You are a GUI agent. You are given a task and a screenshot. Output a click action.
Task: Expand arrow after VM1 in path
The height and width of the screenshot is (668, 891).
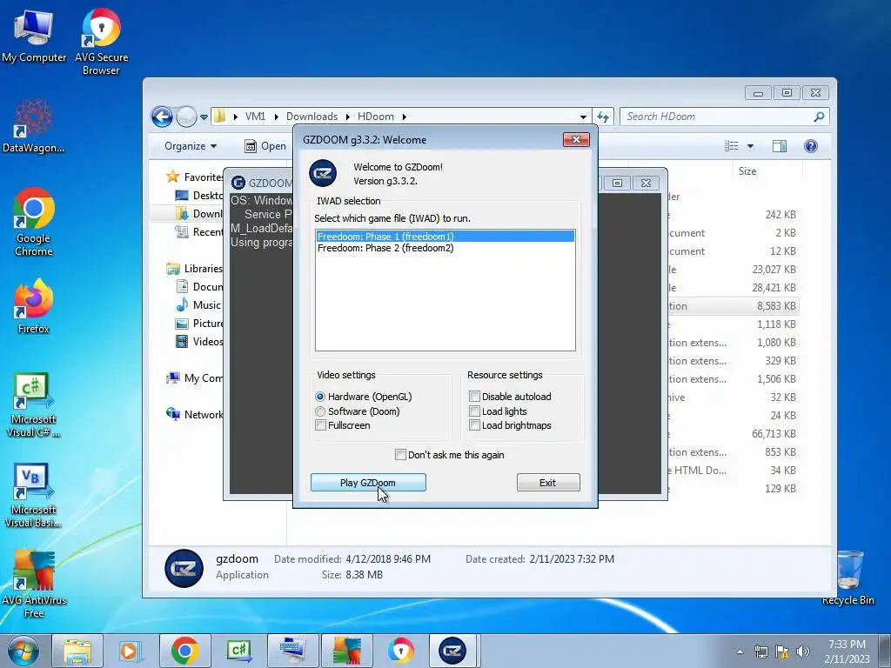coord(276,117)
